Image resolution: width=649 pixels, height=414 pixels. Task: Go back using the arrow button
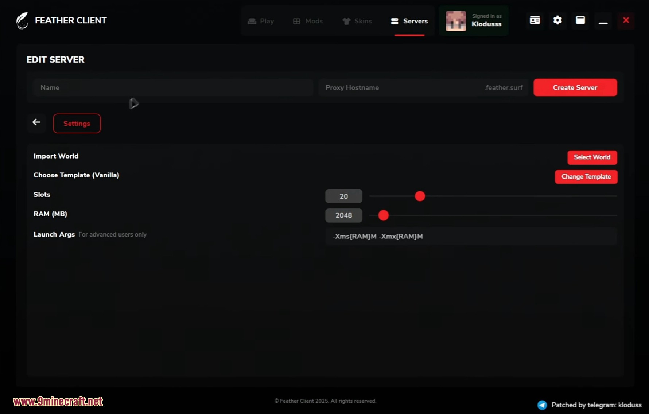click(x=36, y=122)
